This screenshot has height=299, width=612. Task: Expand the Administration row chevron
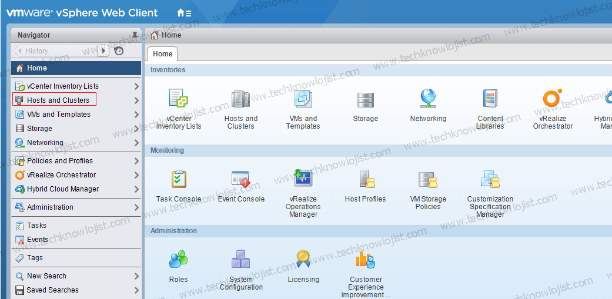pos(136,207)
